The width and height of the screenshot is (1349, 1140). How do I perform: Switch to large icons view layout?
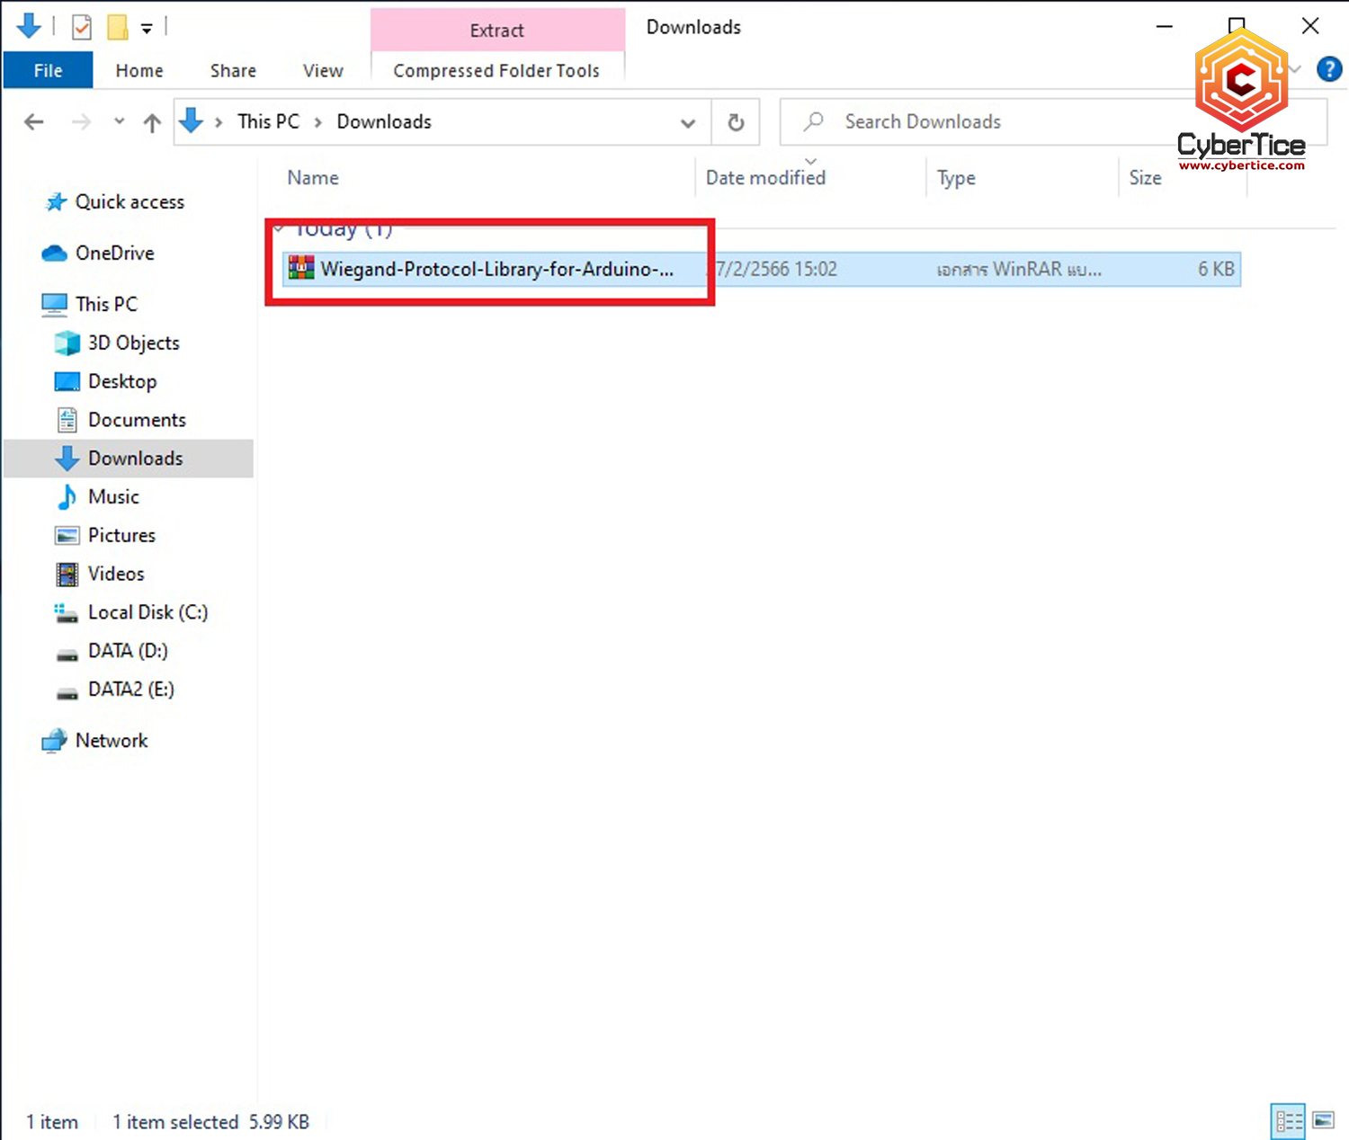(1323, 1120)
